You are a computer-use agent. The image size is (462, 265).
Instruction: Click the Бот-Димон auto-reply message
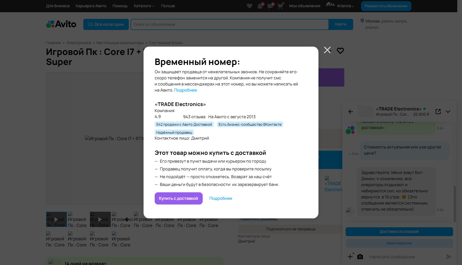396,191
